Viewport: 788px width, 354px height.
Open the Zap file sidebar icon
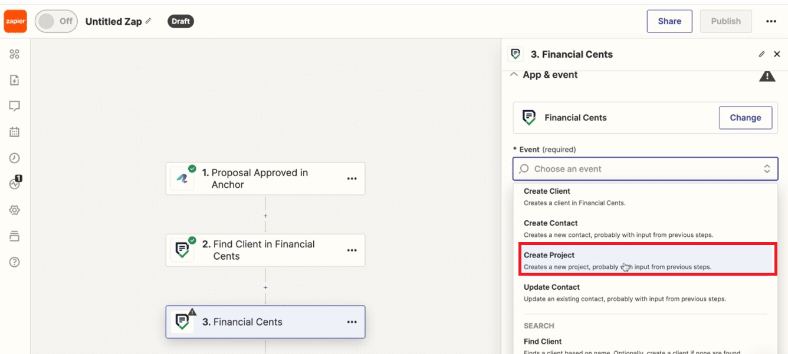coord(15,80)
